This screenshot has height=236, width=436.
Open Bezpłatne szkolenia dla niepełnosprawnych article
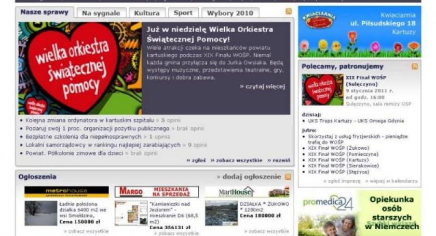coord(84,137)
